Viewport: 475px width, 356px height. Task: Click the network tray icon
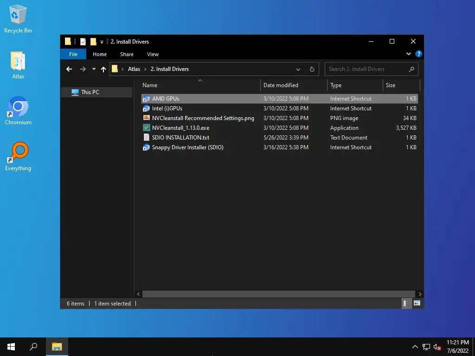click(426, 347)
